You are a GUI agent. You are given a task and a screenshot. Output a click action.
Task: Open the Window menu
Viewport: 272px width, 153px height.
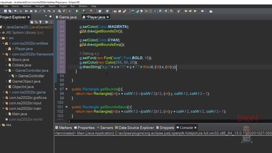tap(83, 6)
